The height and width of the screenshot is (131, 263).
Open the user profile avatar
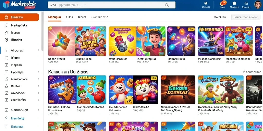tap(258, 5)
